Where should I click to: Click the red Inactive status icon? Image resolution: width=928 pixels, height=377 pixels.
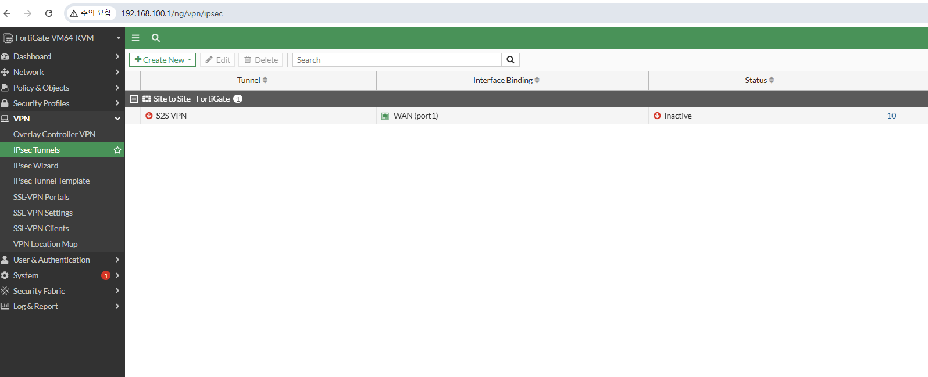point(657,116)
